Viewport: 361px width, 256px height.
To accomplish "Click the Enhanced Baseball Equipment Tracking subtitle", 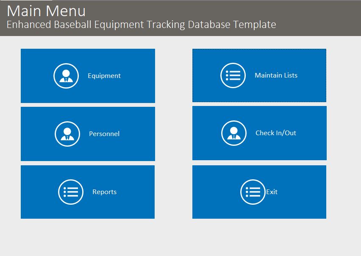I will 142,25.
